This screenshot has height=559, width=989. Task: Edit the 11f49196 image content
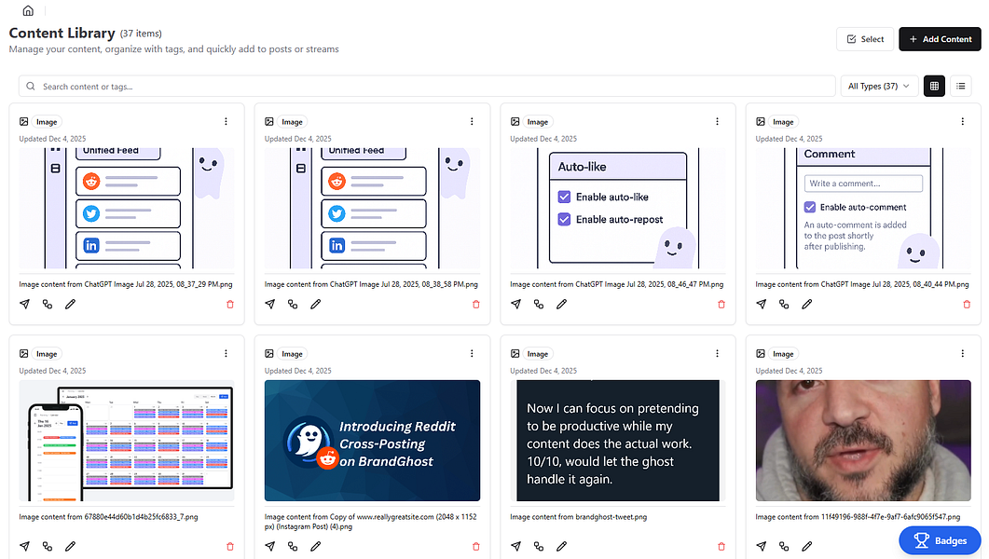pos(806,546)
